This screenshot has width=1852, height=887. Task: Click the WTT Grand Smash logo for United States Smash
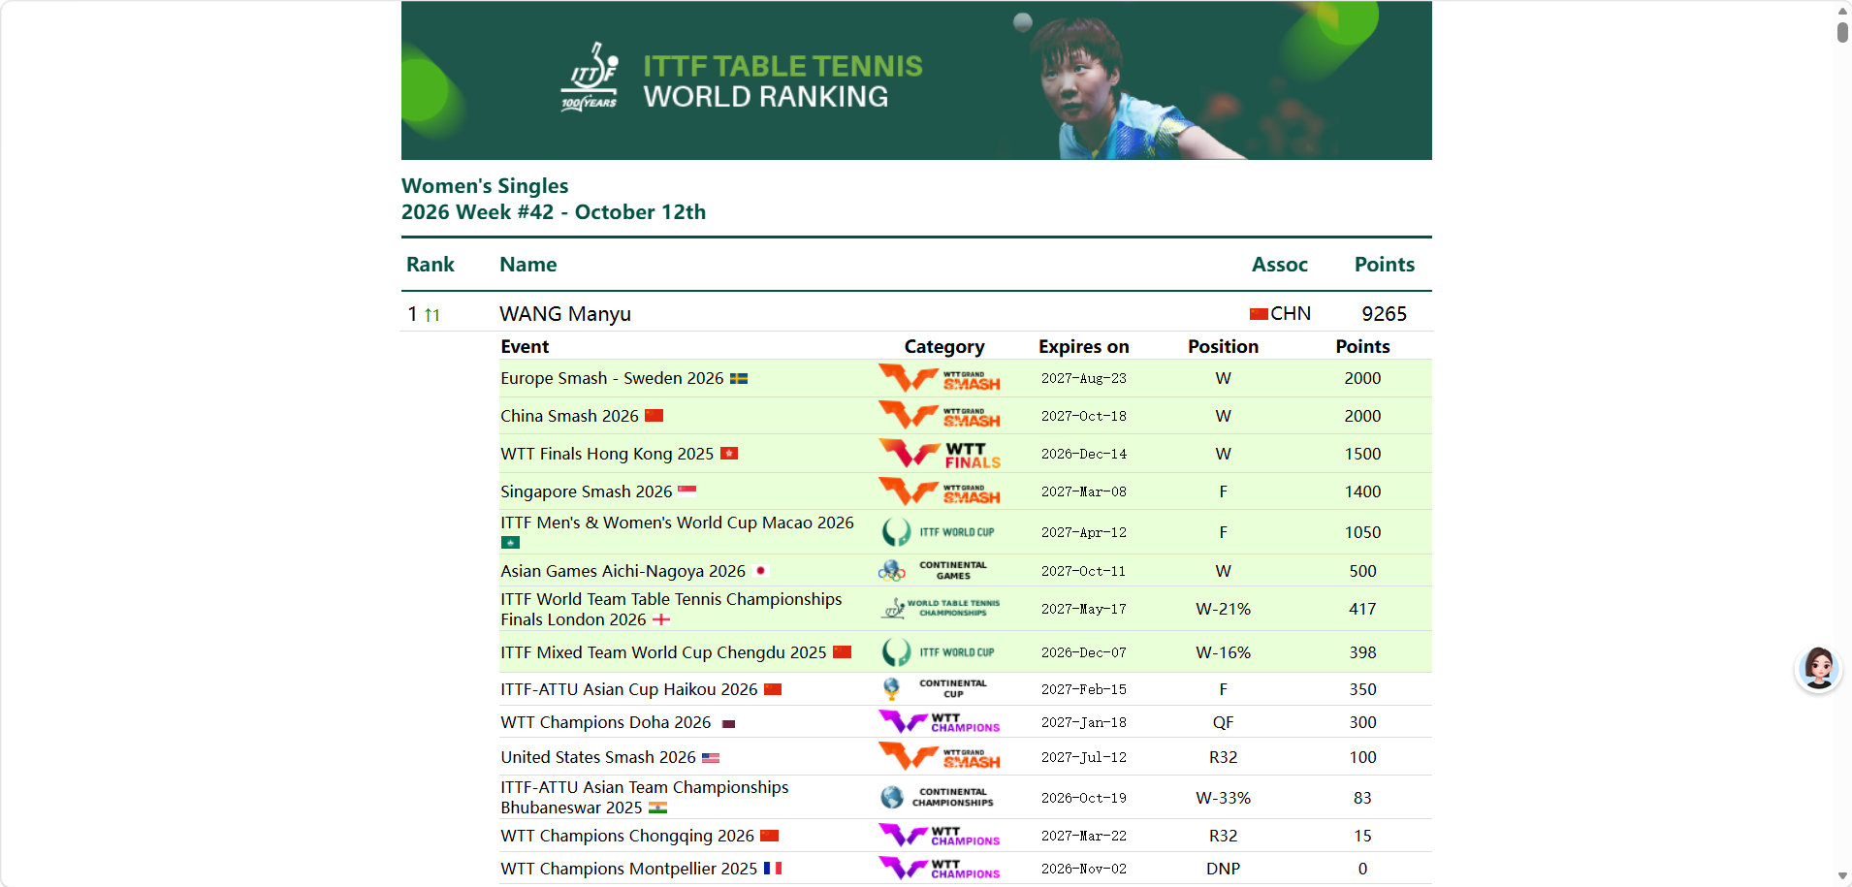pos(939,757)
